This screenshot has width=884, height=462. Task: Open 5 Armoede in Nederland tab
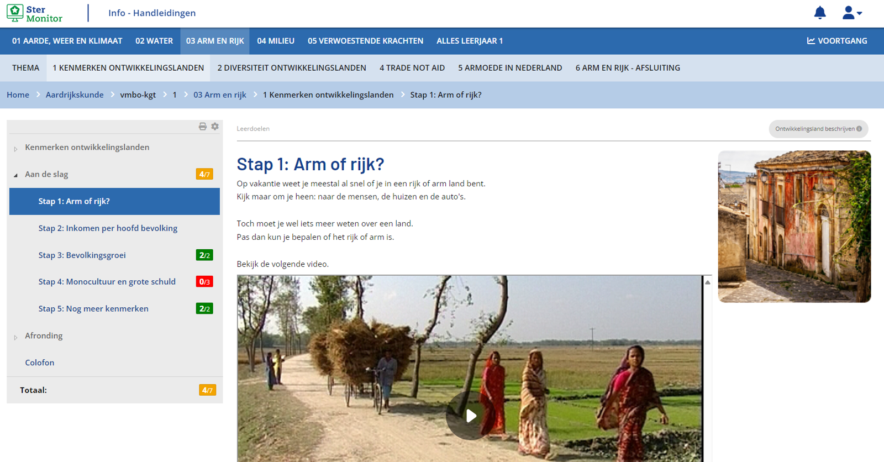click(510, 68)
